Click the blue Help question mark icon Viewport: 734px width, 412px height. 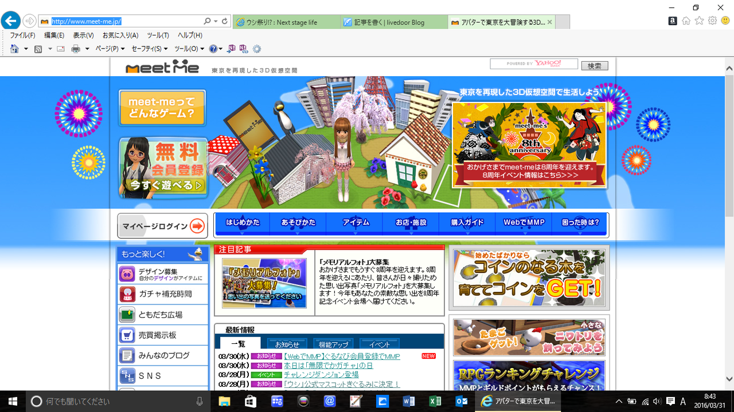213,49
